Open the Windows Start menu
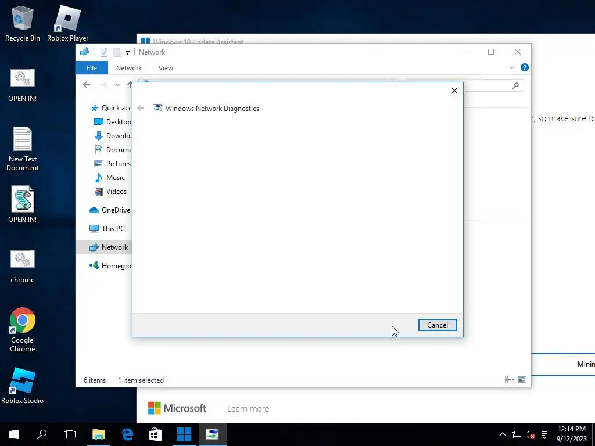This screenshot has height=446, width=595. [x=14, y=434]
